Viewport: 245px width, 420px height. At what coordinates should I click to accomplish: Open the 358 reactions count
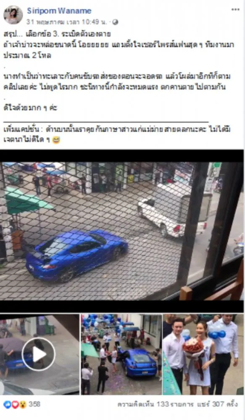point(34,404)
